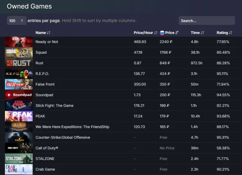Open Counter-Strike:Global Offensive entry
Screen dimensions: 242x175
pyautogui.click(x=63, y=138)
